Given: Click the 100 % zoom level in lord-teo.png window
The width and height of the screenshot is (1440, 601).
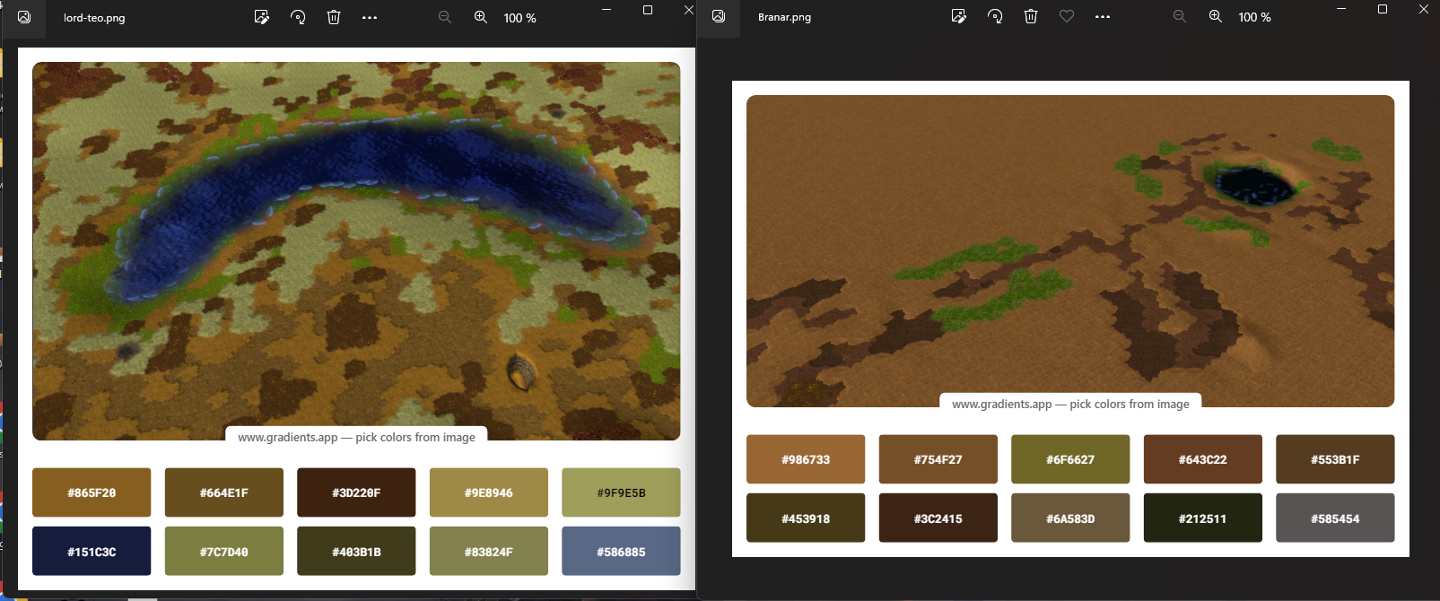Looking at the screenshot, I should [519, 18].
